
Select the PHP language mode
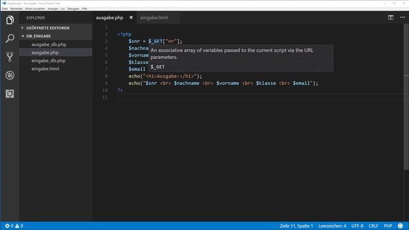(388, 226)
